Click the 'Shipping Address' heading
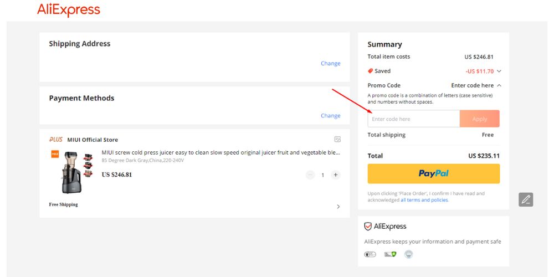 pyautogui.click(x=79, y=43)
